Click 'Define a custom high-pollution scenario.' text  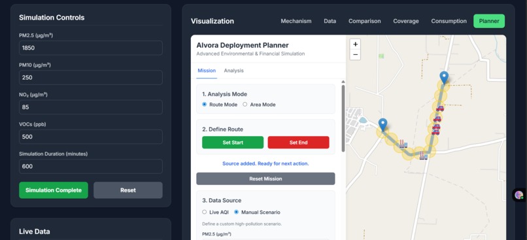[x=242, y=224]
